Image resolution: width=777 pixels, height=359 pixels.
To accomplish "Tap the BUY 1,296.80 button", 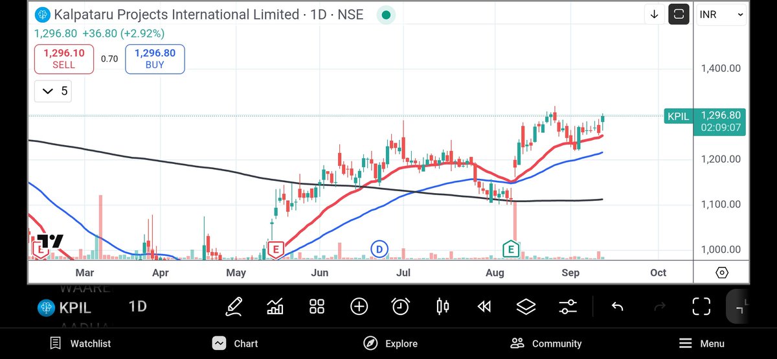I will tap(155, 59).
